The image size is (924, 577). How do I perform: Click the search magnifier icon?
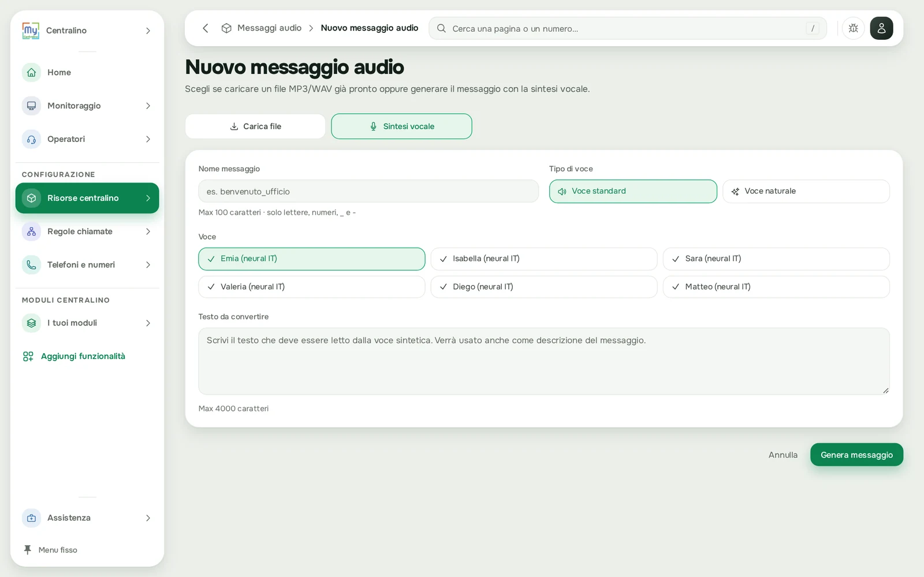point(441,28)
